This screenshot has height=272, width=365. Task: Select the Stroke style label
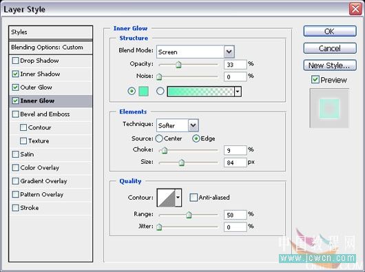coord(30,208)
